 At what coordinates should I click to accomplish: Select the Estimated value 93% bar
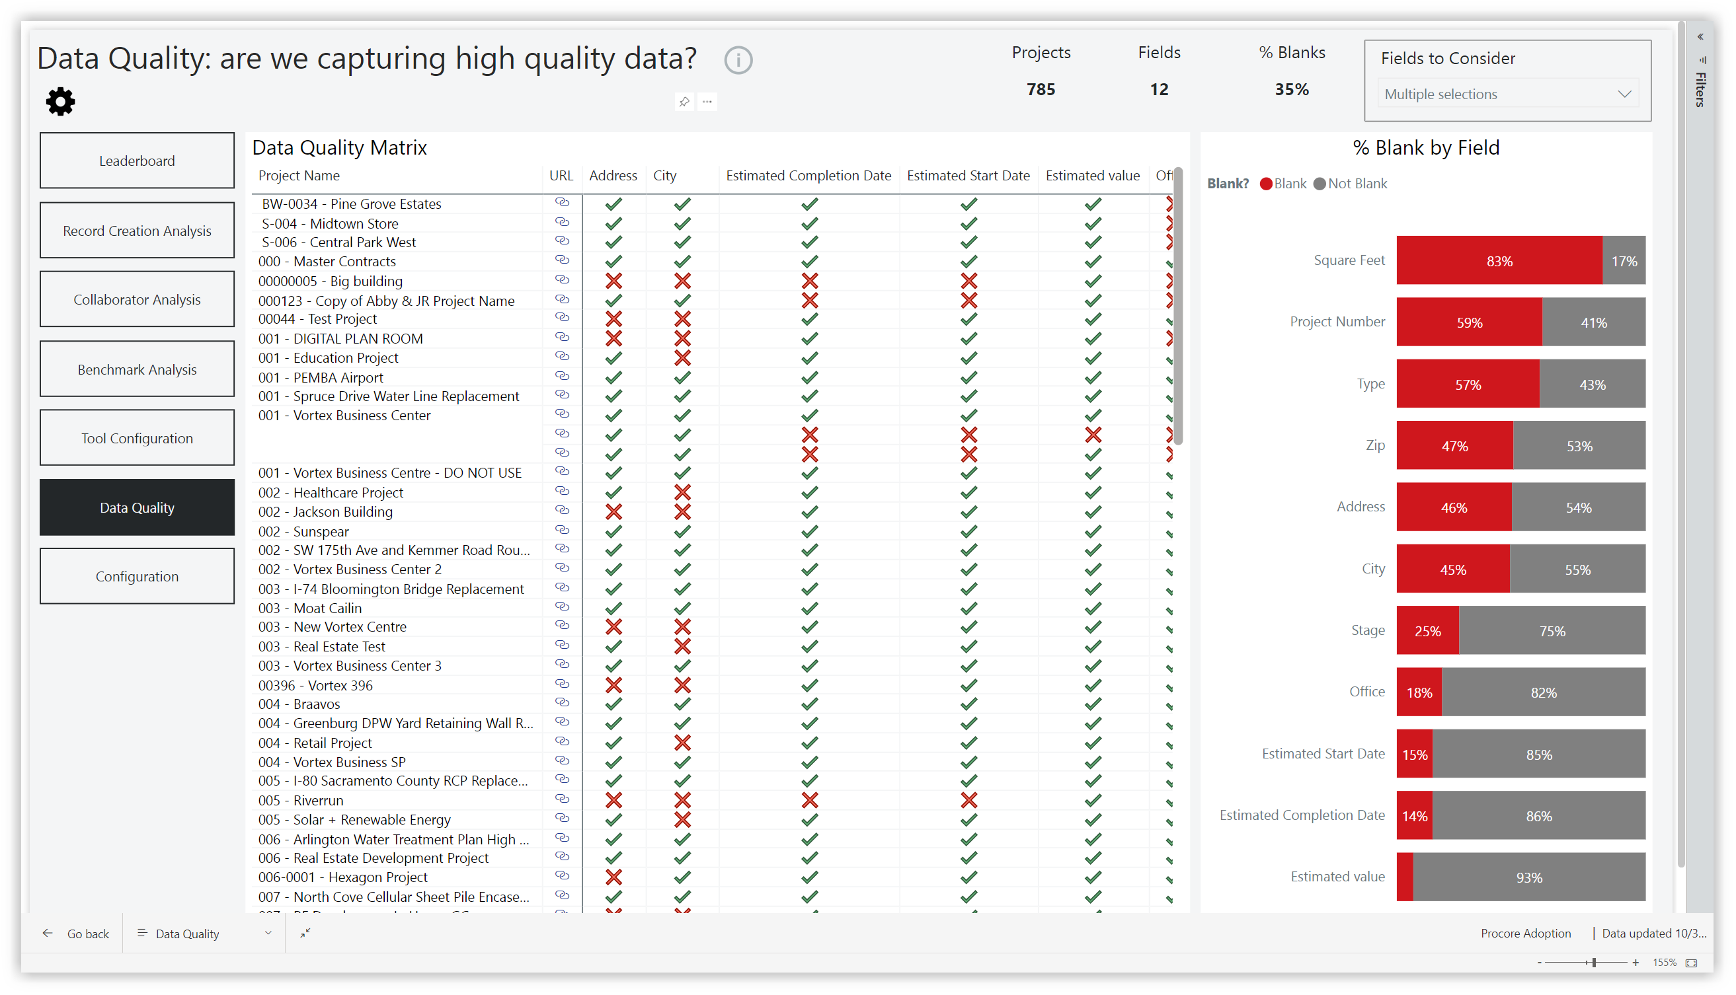pyautogui.click(x=1529, y=877)
